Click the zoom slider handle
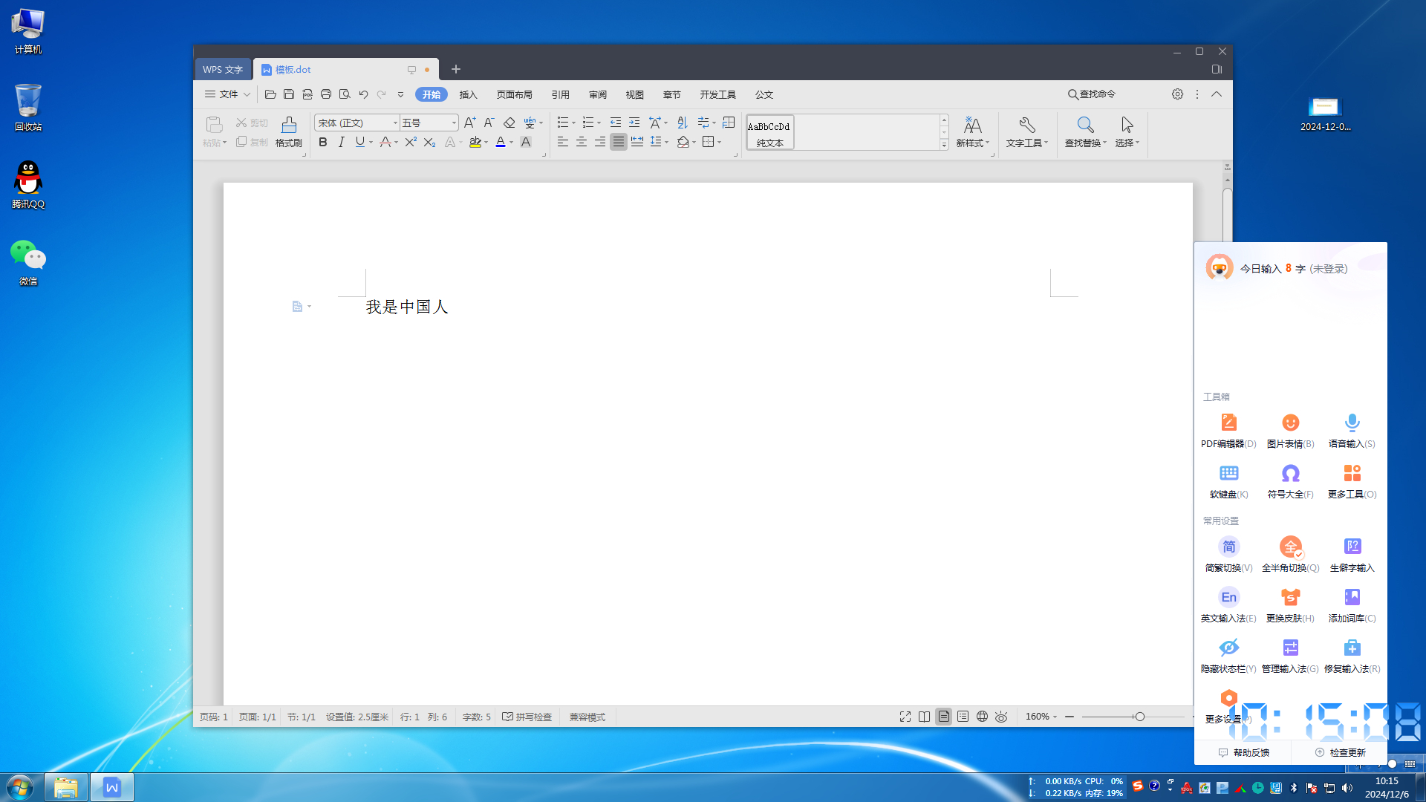Viewport: 1426px width, 802px height. 1139,717
